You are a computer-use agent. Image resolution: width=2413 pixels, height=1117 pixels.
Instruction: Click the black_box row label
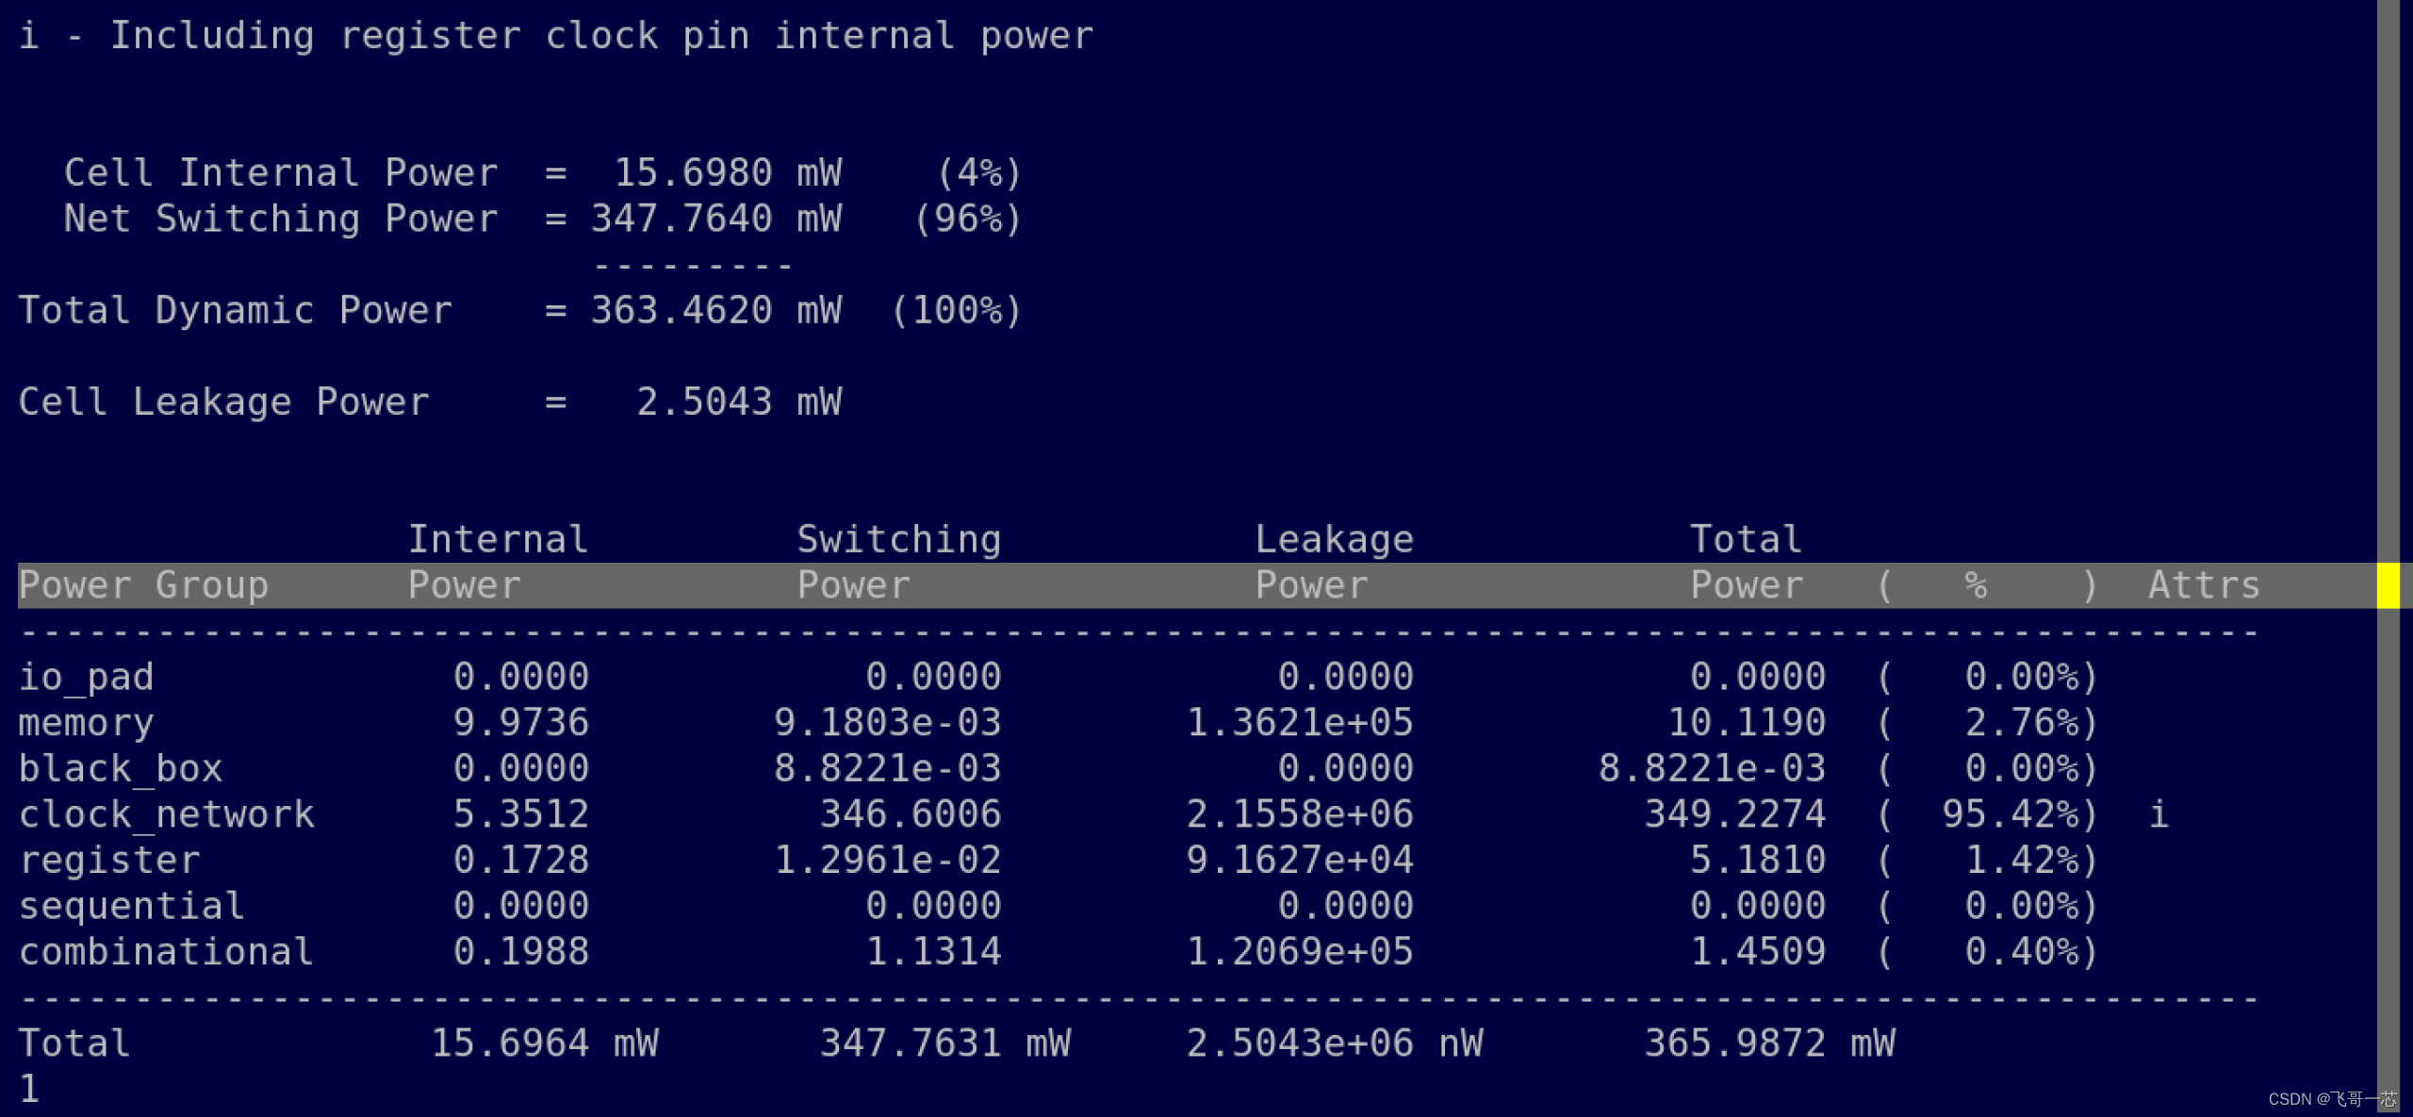pos(121,768)
